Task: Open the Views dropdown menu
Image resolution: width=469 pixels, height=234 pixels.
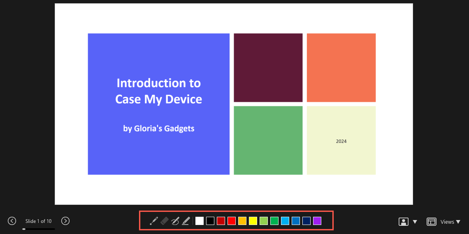Action: pos(450,222)
